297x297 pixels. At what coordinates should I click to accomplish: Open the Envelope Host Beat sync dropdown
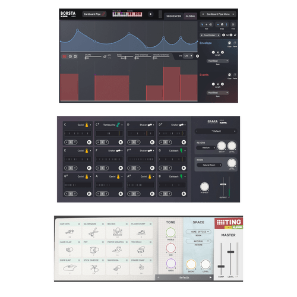point(218,61)
